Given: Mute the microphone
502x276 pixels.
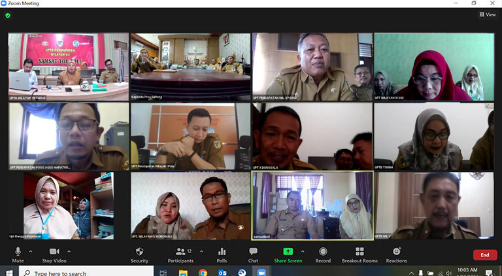Looking at the screenshot, I should pyautogui.click(x=18, y=254).
